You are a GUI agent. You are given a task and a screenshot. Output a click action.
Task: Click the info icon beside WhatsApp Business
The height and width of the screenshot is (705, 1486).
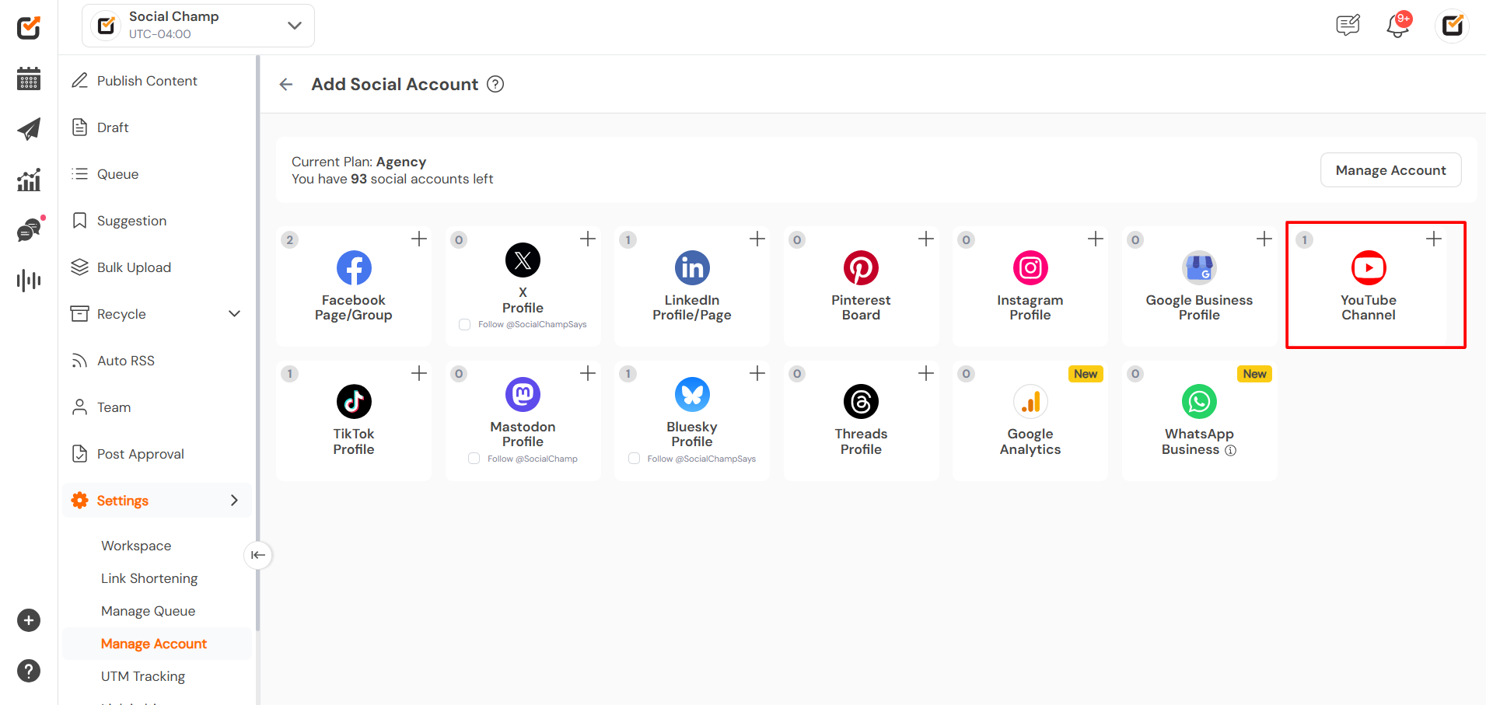point(1230,450)
